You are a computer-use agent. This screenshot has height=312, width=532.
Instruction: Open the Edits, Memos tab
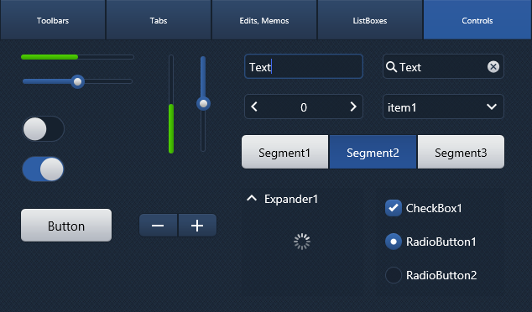pyautogui.click(x=264, y=20)
